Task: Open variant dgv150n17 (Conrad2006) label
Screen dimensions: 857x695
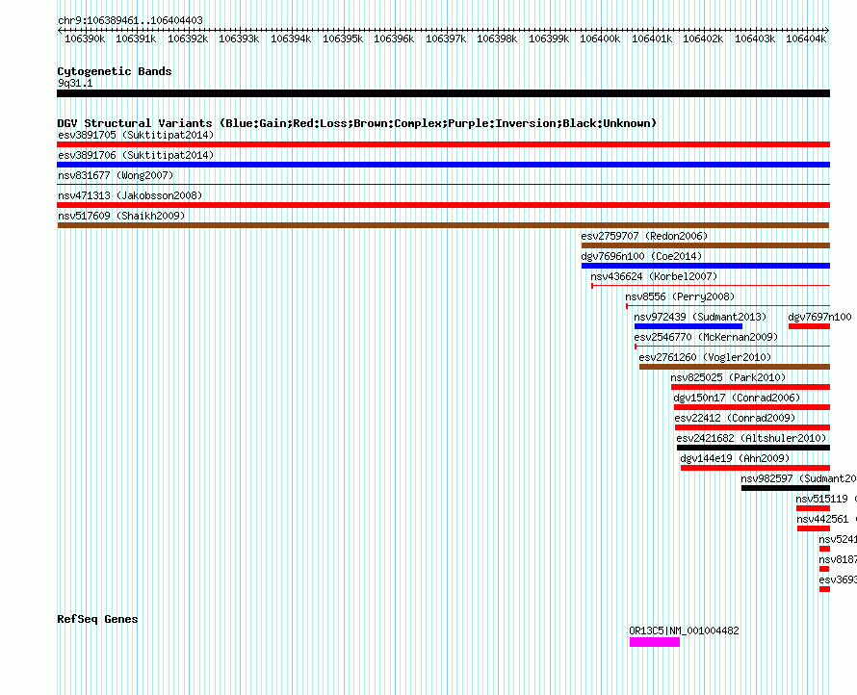Action: (737, 398)
